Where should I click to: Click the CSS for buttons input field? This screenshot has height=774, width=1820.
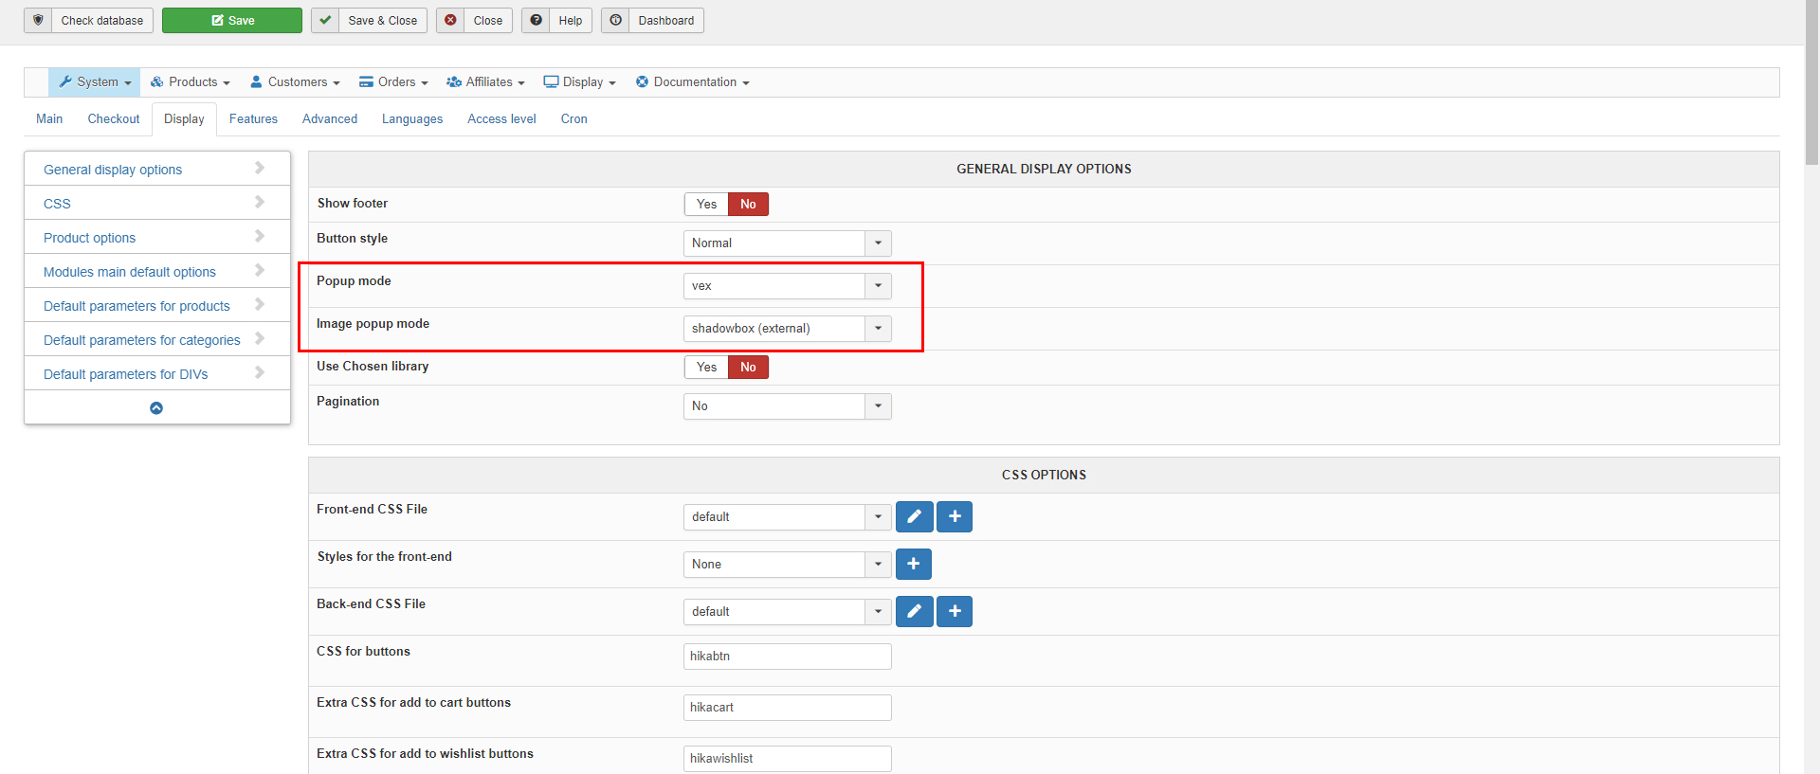[x=787, y=657]
